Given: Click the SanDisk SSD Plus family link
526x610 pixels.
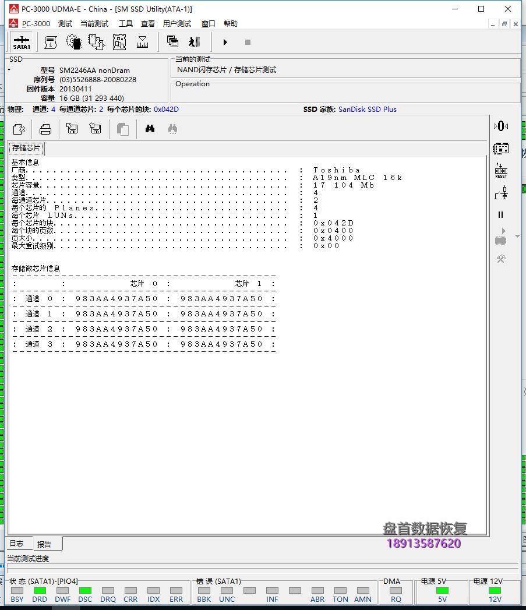Looking at the screenshot, I should point(367,110).
